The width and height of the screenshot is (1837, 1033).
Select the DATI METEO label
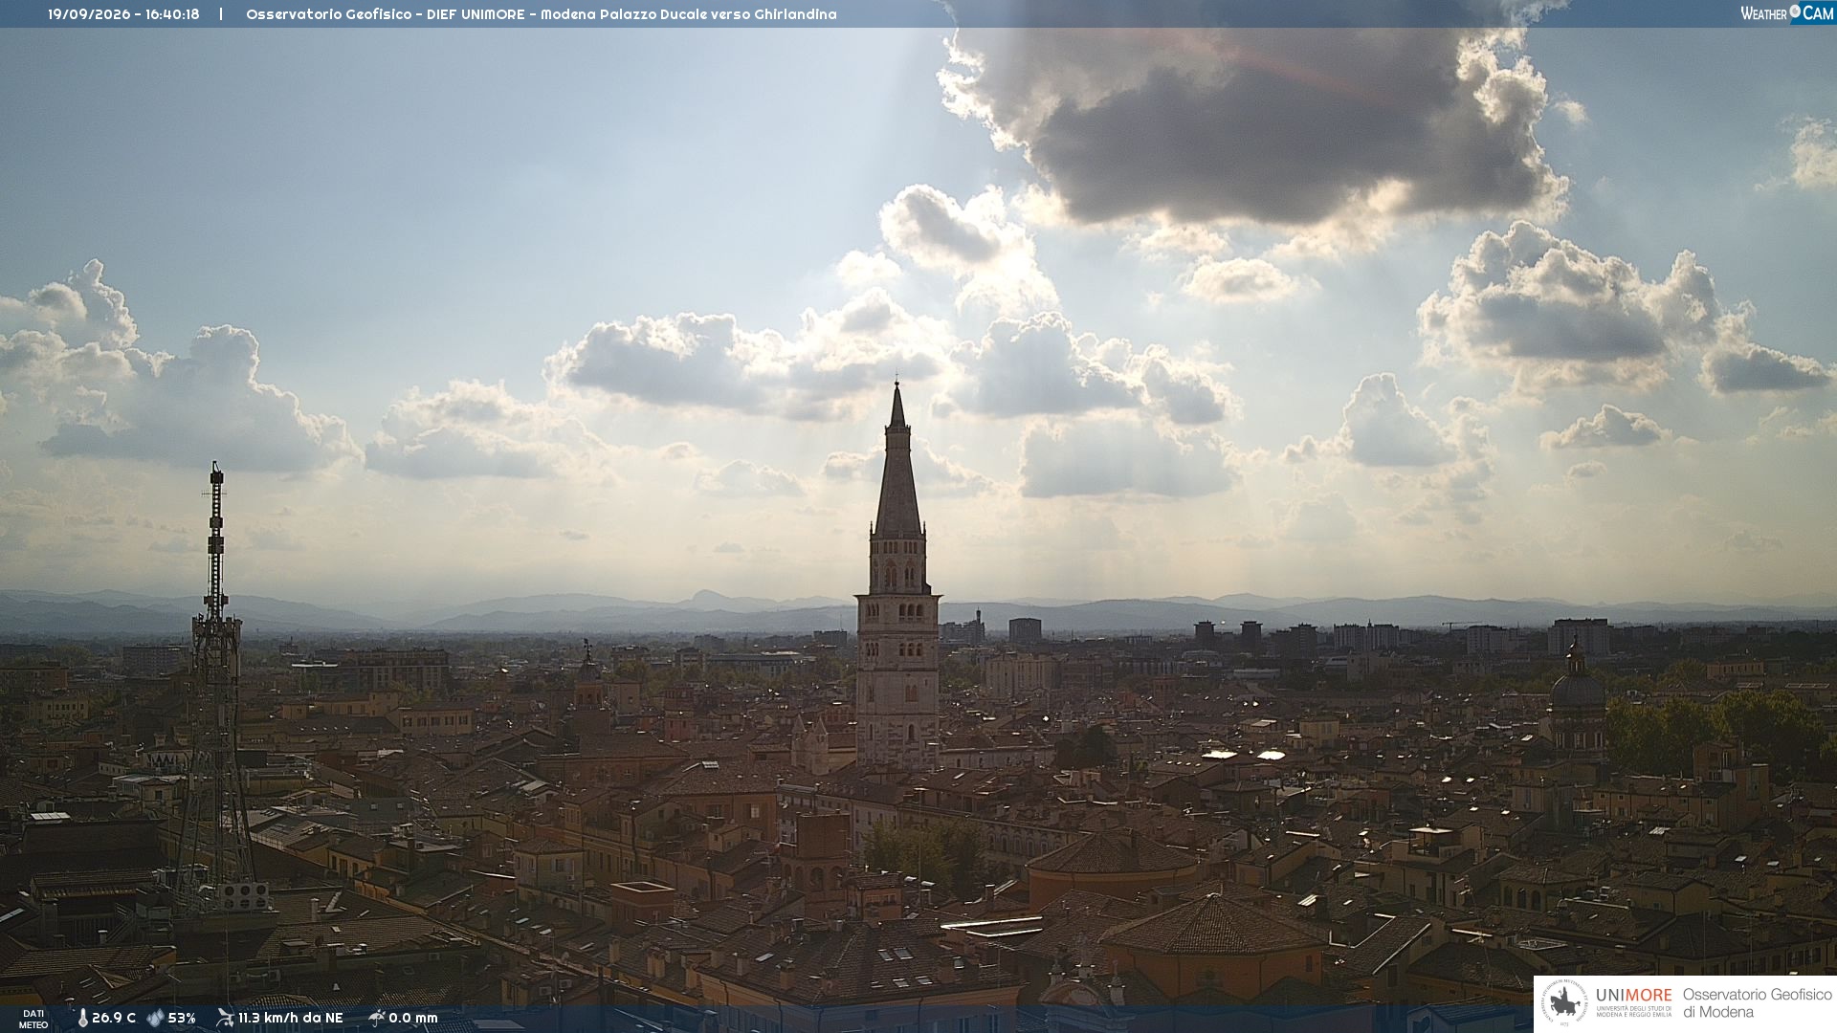(33, 1019)
